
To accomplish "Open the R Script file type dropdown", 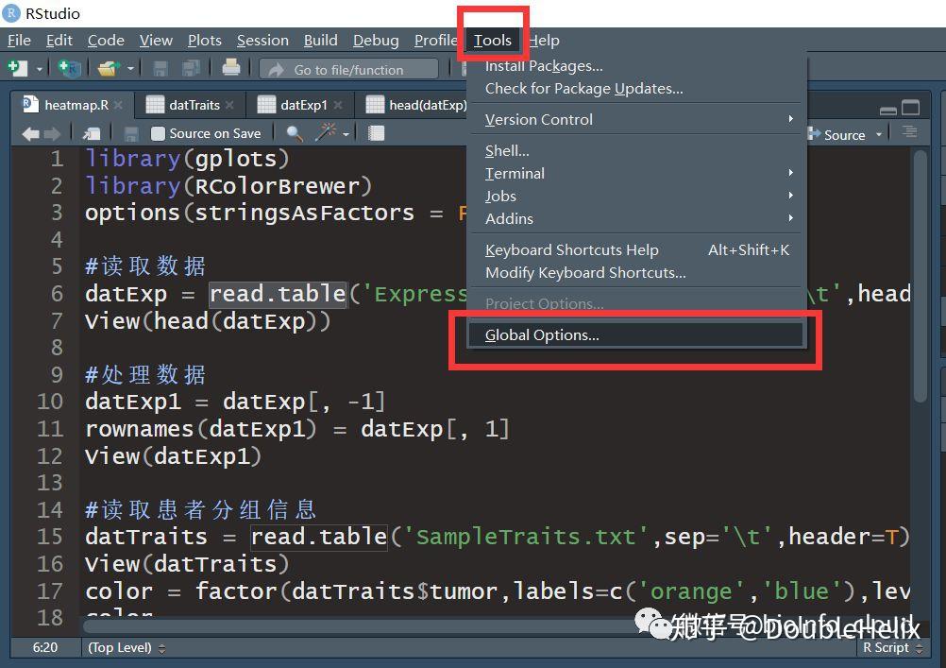I will pyautogui.click(x=886, y=648).
